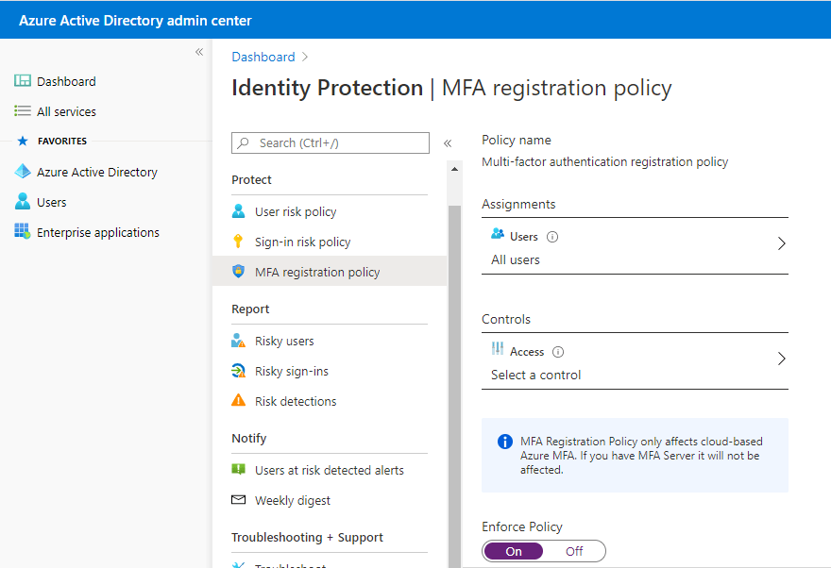Select MFA registration policy menu item

click(x=330, y=271)
